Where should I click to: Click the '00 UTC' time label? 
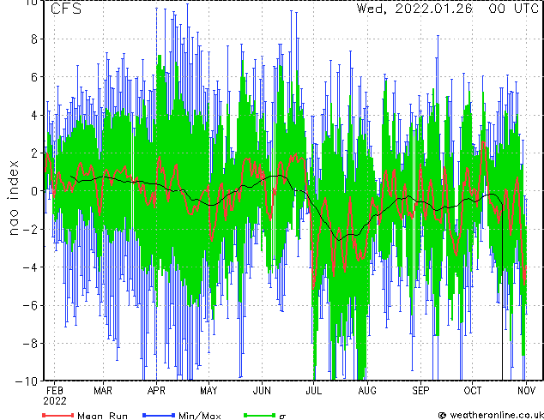513,9
